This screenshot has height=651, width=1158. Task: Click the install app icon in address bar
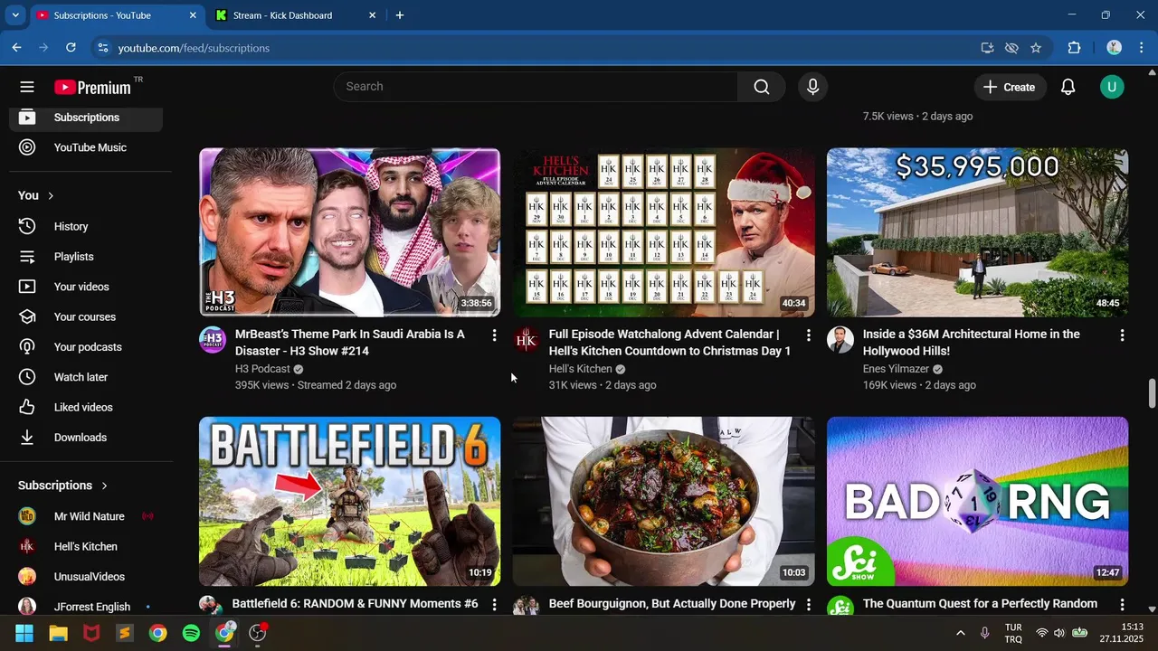[988, 48]
